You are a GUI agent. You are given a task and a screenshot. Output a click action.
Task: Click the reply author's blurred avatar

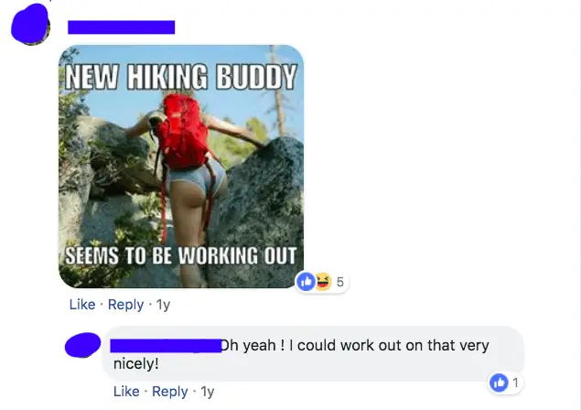[82, 345]
